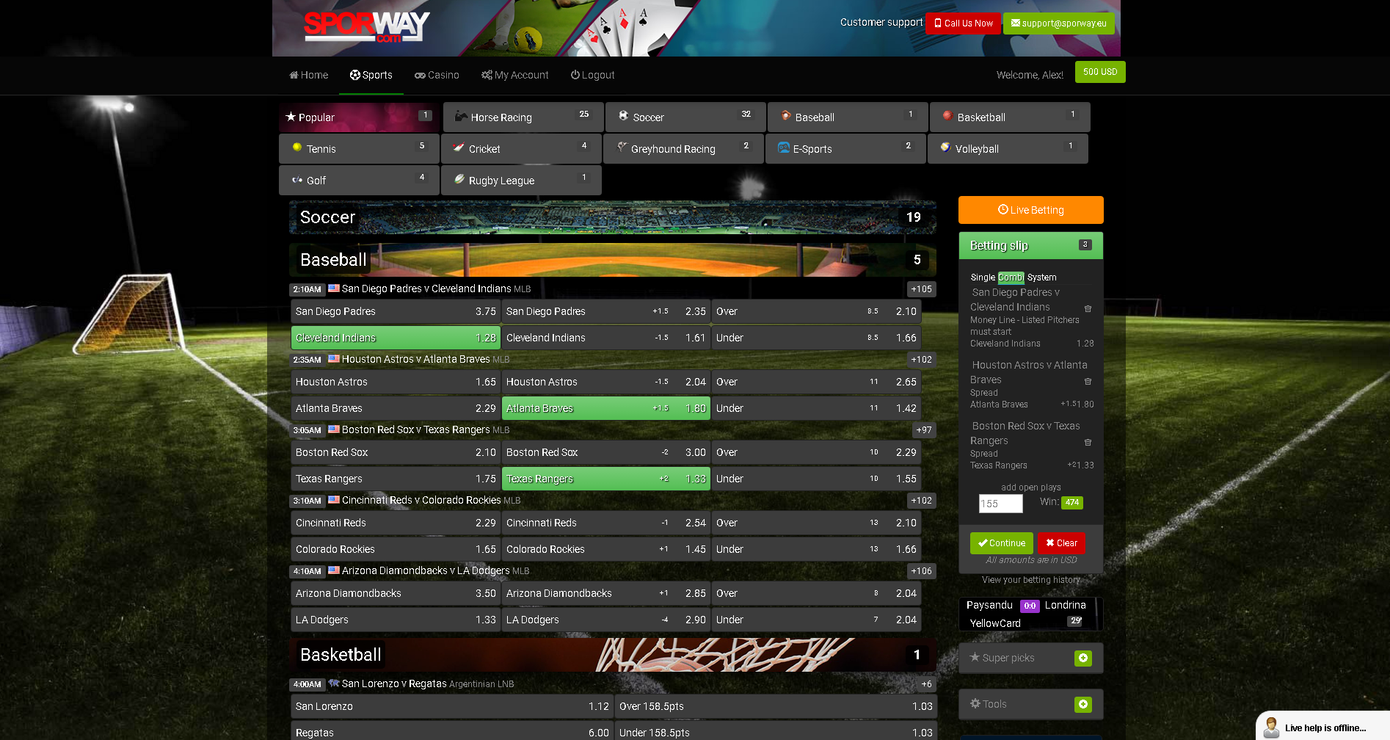
Task: Switch betting slip to Single
Action: tap(983, 277)
